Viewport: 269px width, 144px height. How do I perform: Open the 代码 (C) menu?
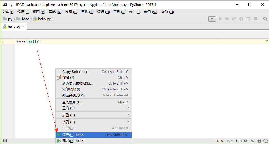coord(71,12)
